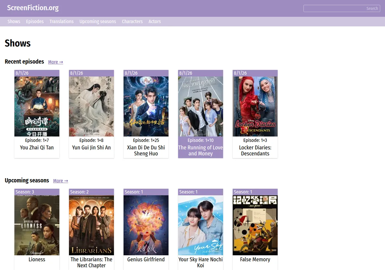The height and width of the screenshot is (270, 385).
Task: Click the 8/1/26 date on You Zhai Qi Tan
Action: point(22,73)
